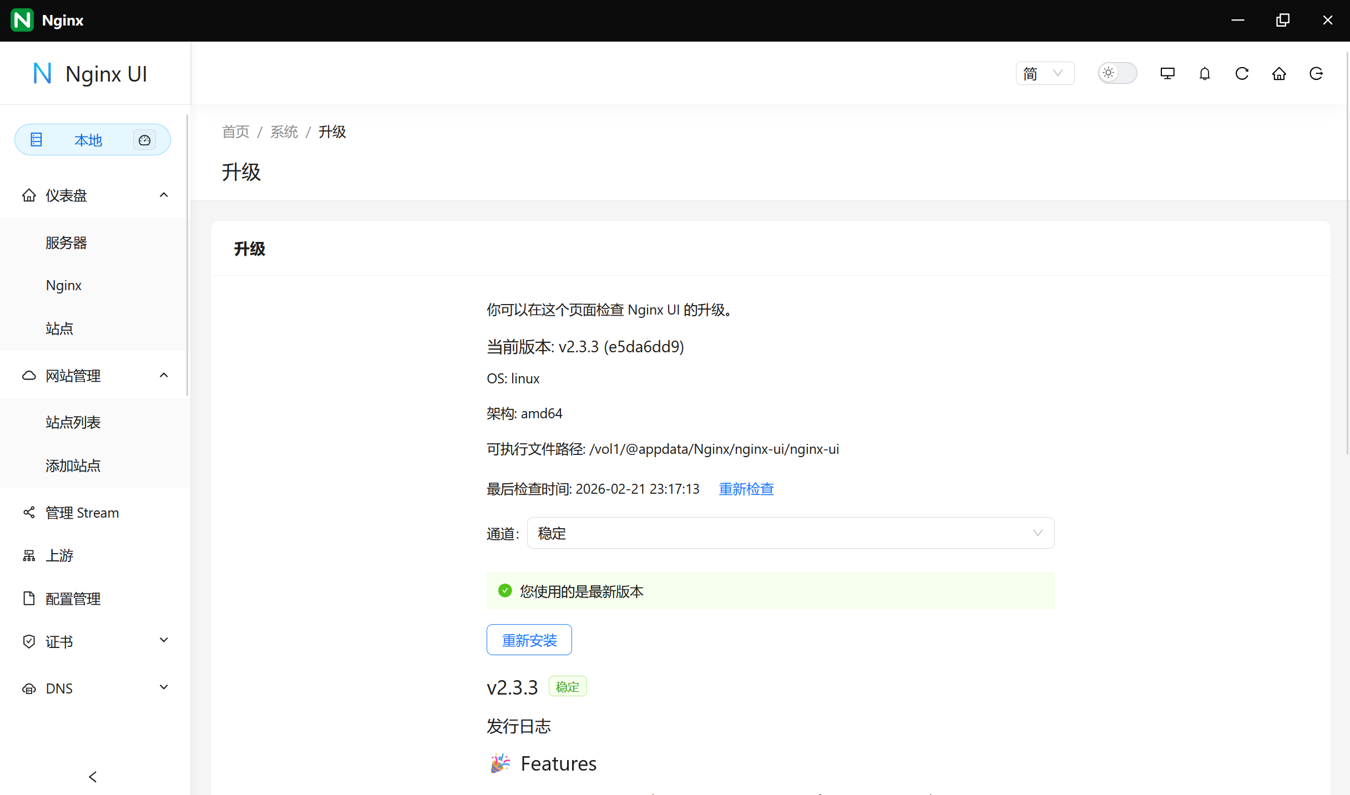Select the server rack icon on 本地 selector

click(36, 140)
